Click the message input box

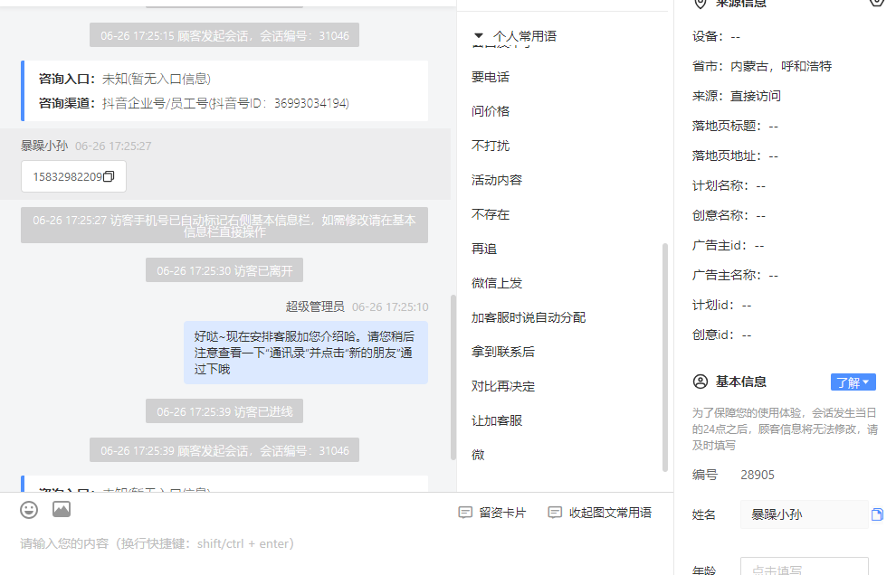coord(337,544)
